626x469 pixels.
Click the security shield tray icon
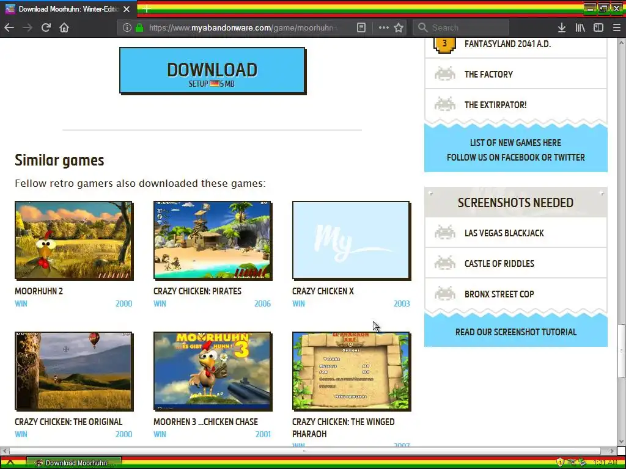click(x=560, y=463)
